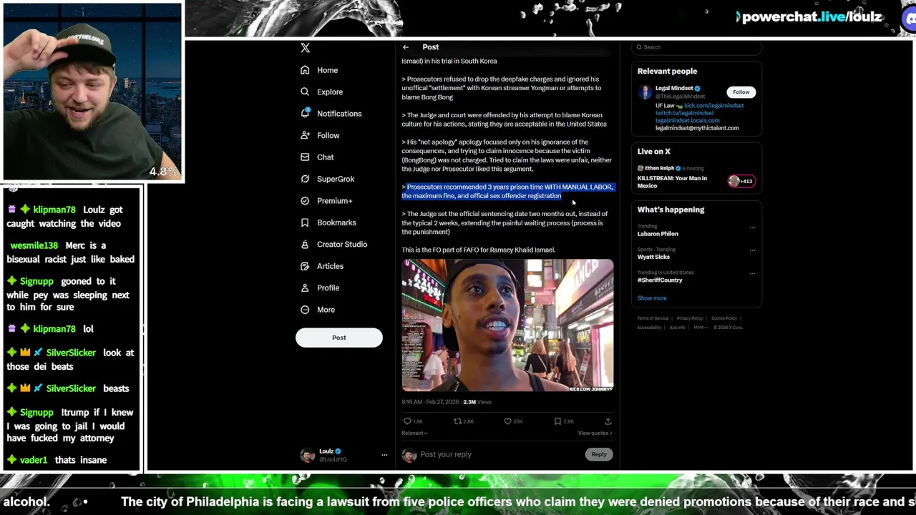This screenshot has height=515, width=916.
Task: Open the Premium+ icon
Action: click(305, 200)
